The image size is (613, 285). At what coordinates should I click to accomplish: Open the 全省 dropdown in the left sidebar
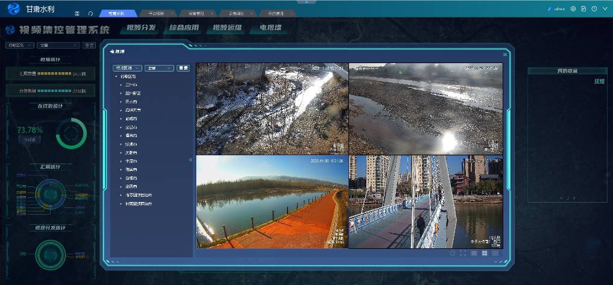click(x=58, y=45)
